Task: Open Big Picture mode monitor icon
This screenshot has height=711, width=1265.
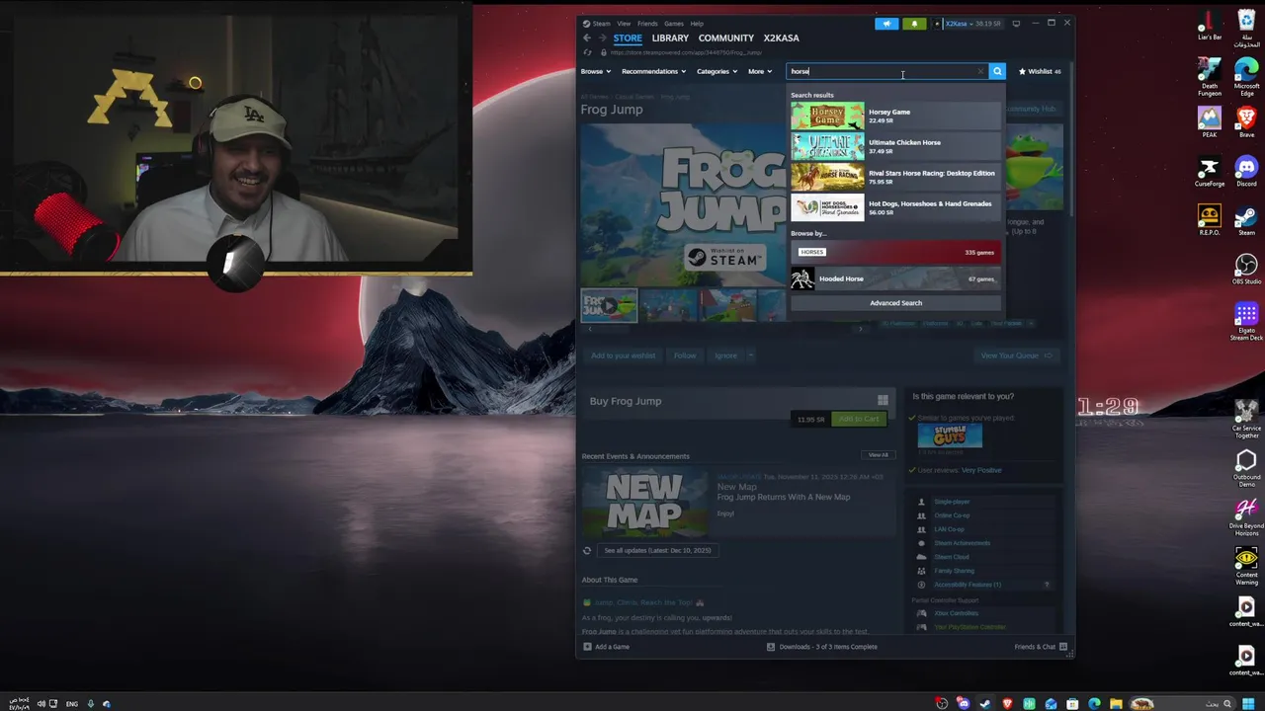Action: coord(1016,23)
